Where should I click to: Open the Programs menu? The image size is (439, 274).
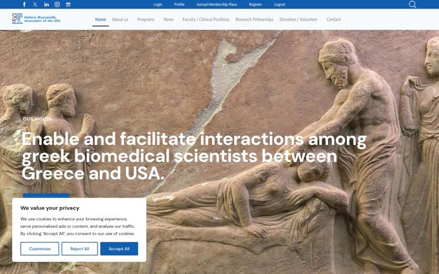[146, 19]
